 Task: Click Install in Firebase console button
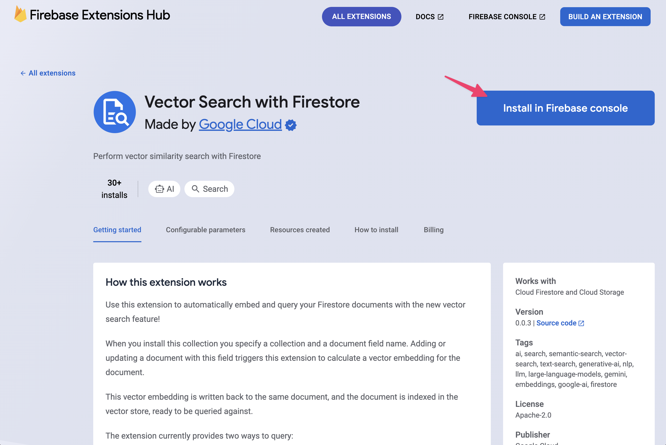tap(565, 108)
